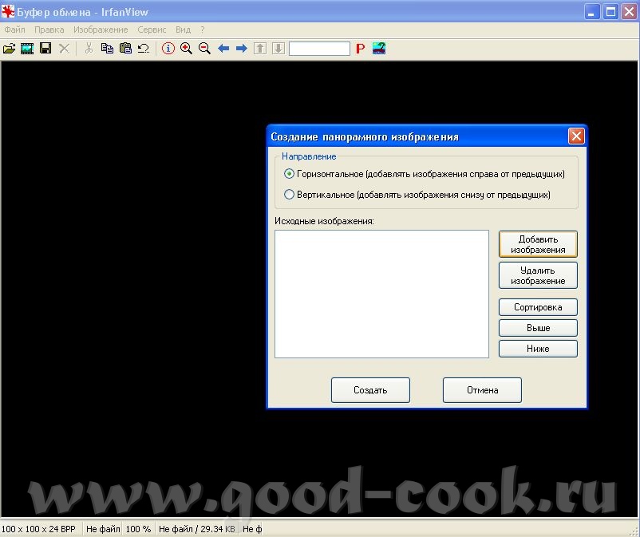Go to previous image blue arrow

click(x=223, y=49)
